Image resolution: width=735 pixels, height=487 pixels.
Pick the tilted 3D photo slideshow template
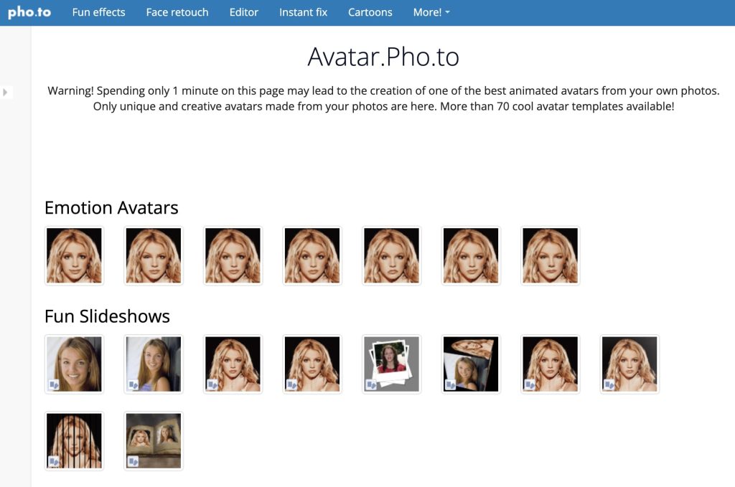point(471,364)
